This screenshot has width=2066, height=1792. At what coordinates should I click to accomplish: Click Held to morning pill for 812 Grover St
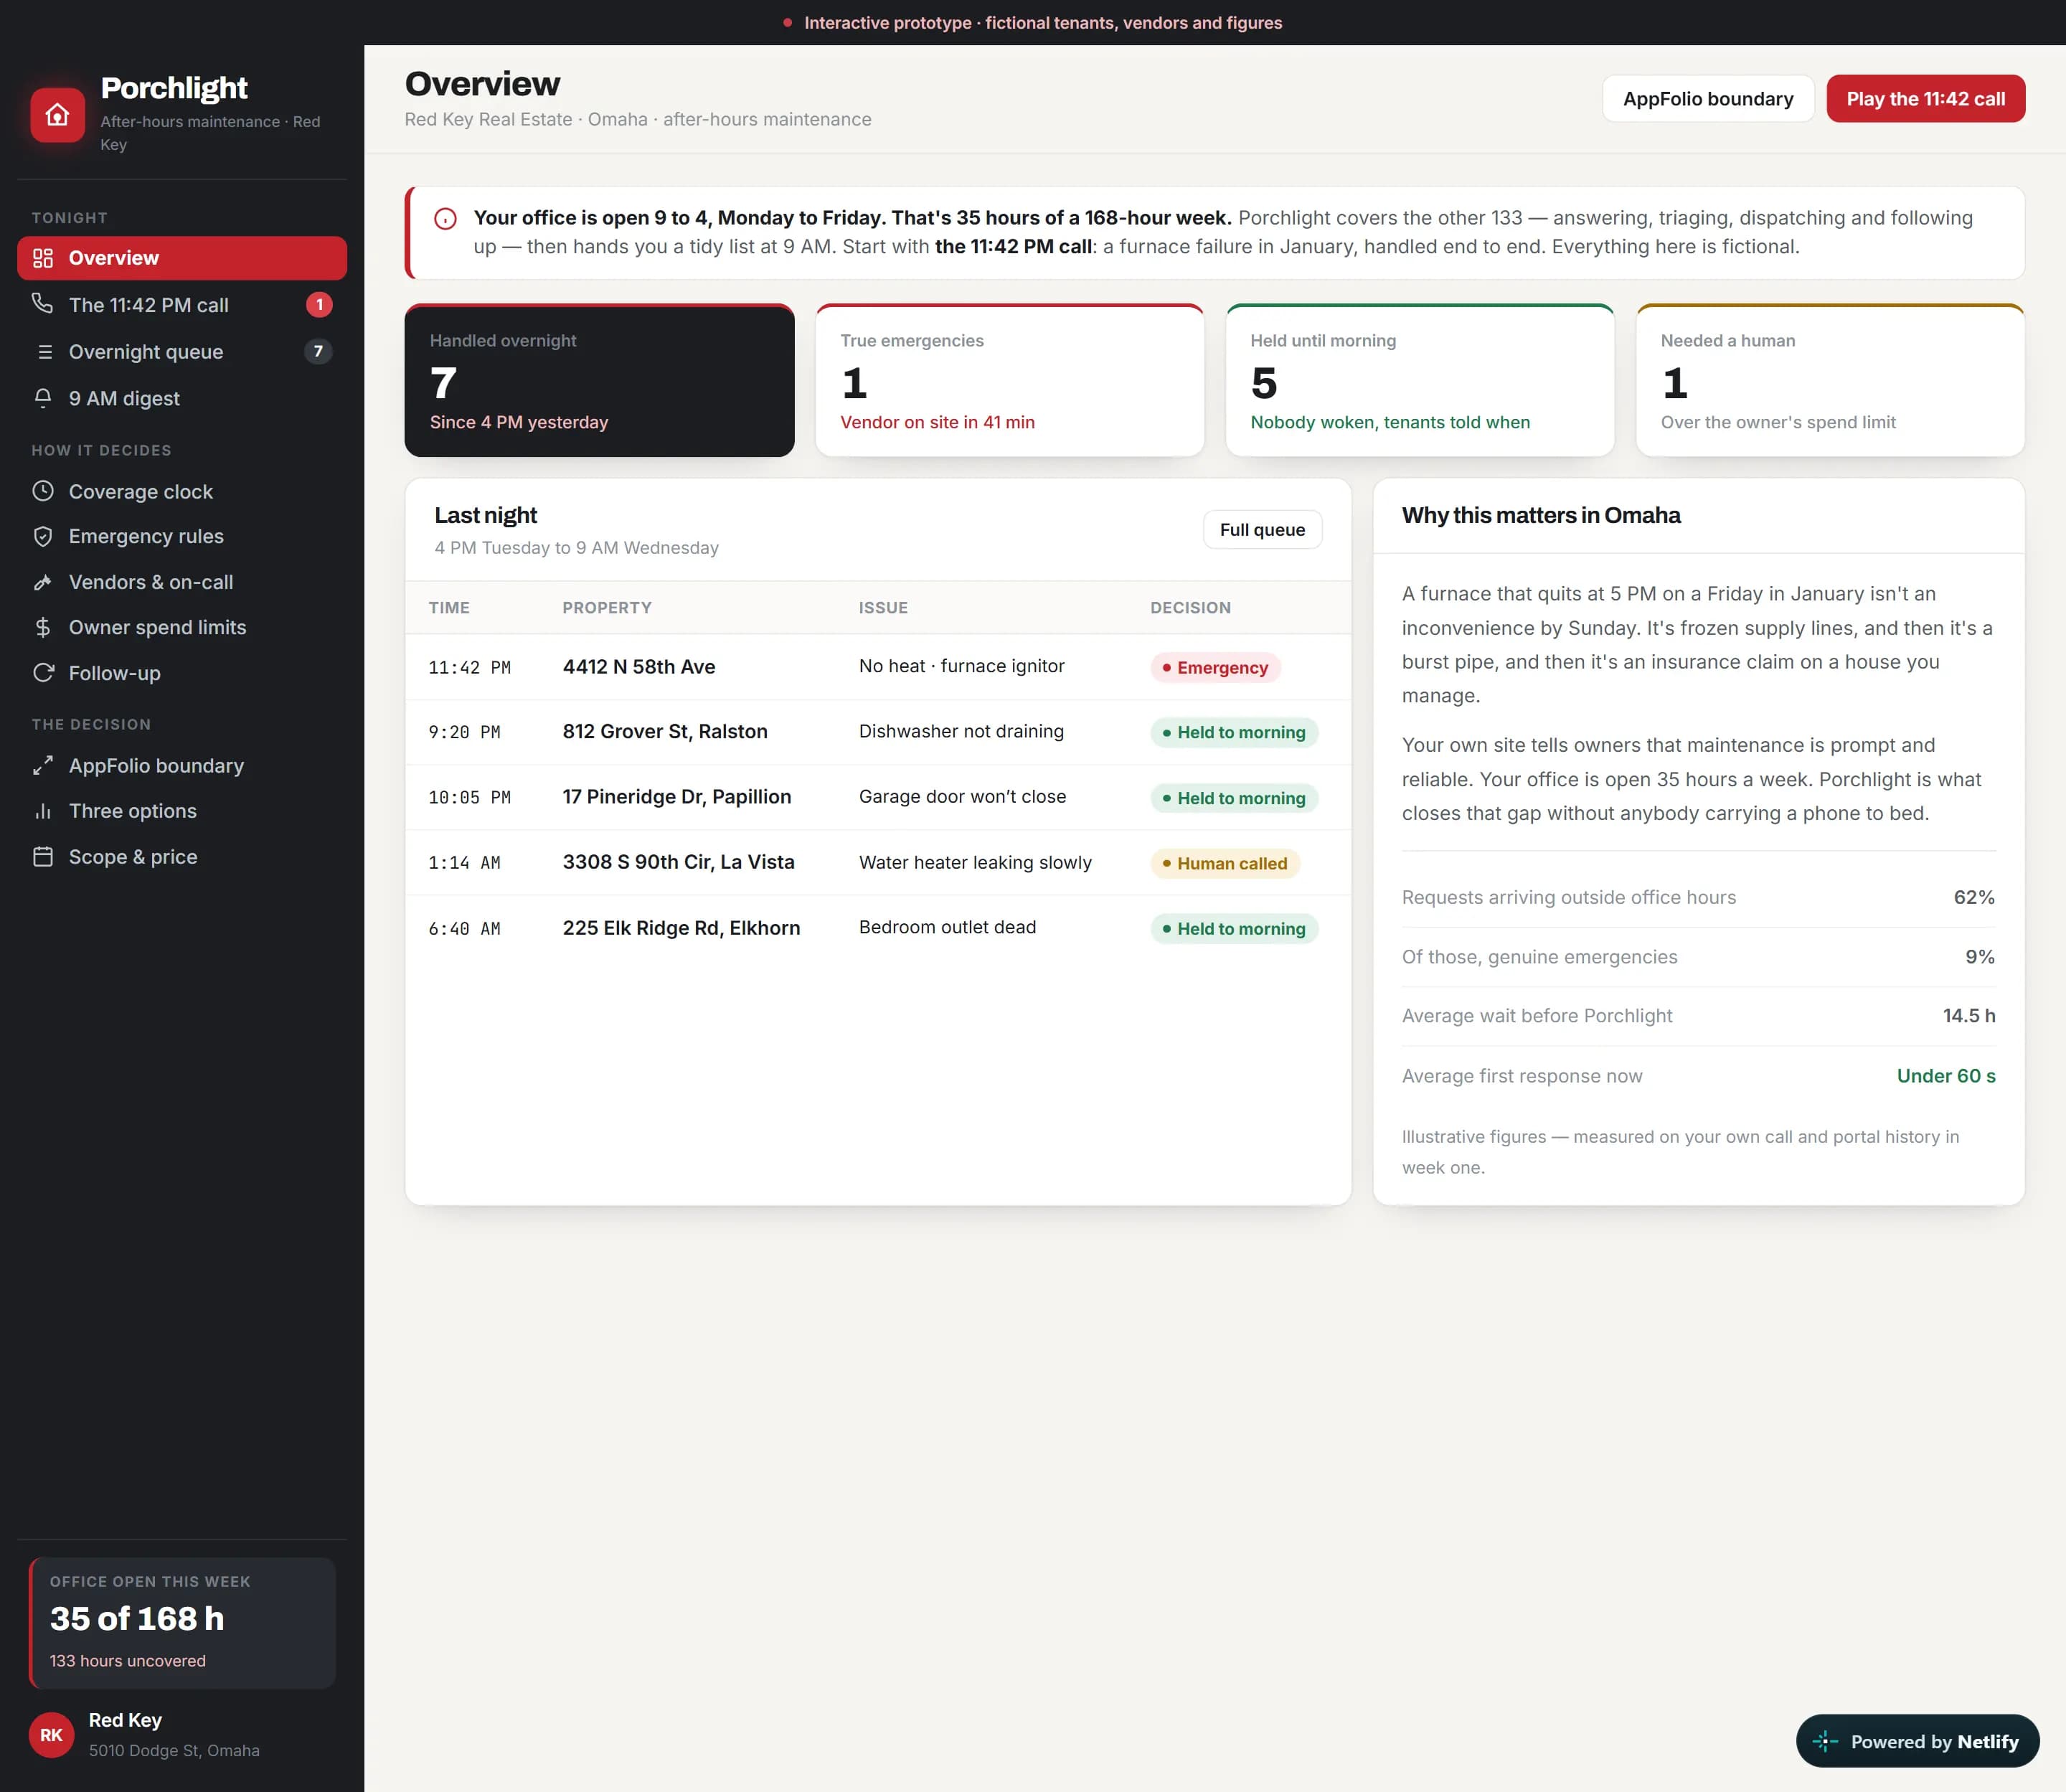tap(1234, 733)
